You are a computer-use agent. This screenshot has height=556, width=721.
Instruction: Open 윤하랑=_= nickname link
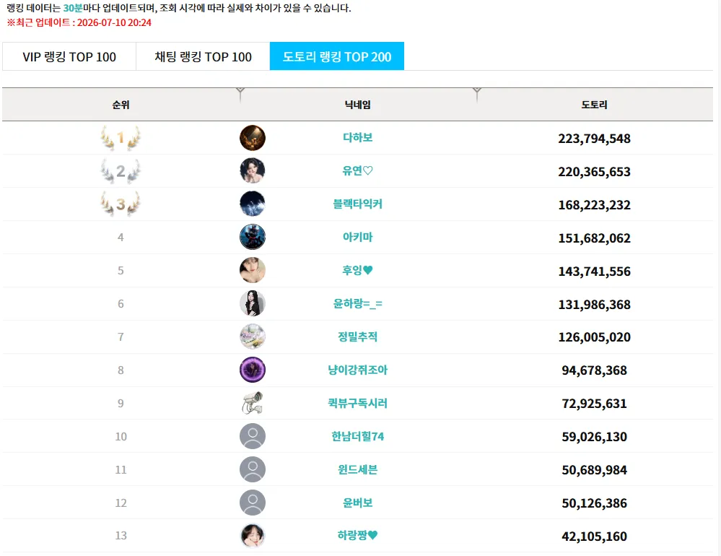[358, 303]
